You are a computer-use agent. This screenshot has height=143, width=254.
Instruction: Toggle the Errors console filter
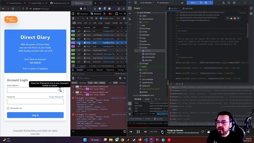75,83
